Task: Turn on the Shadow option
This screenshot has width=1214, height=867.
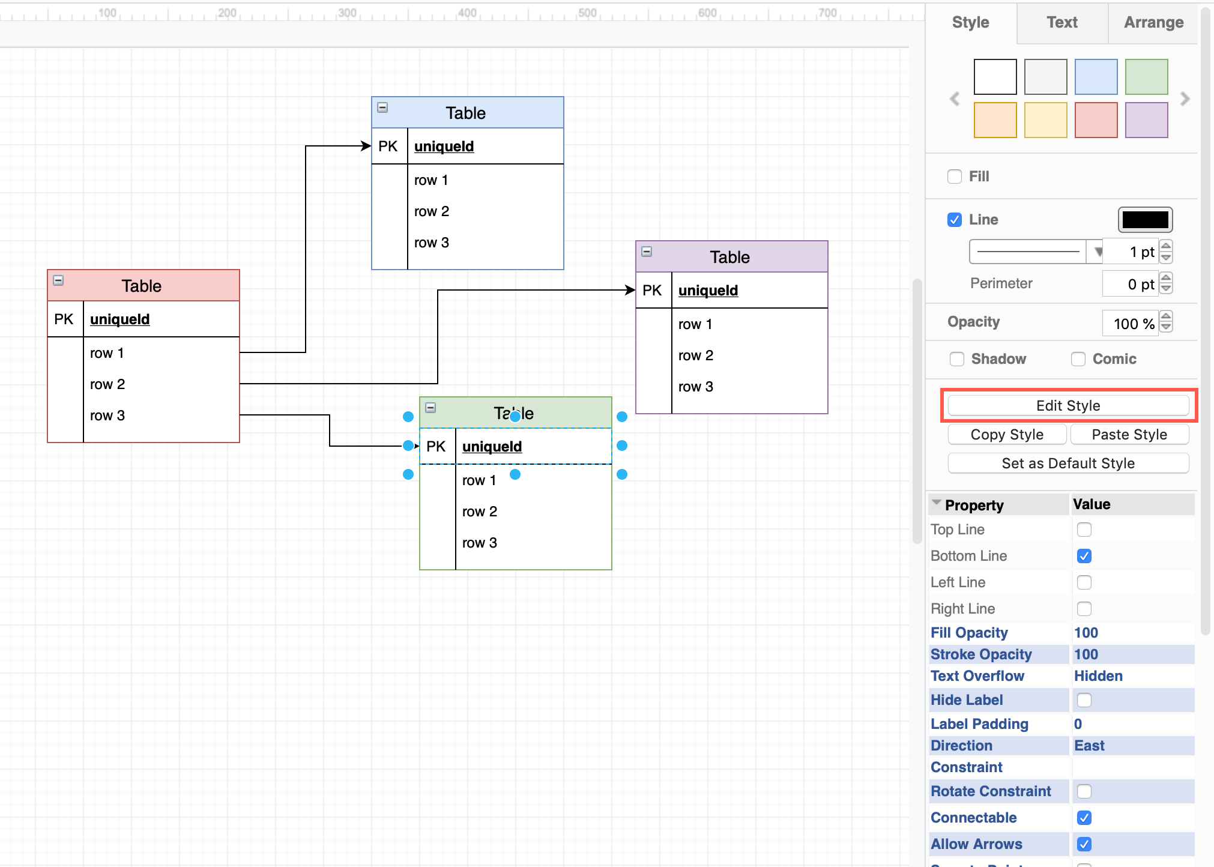Action: point(957,359)
